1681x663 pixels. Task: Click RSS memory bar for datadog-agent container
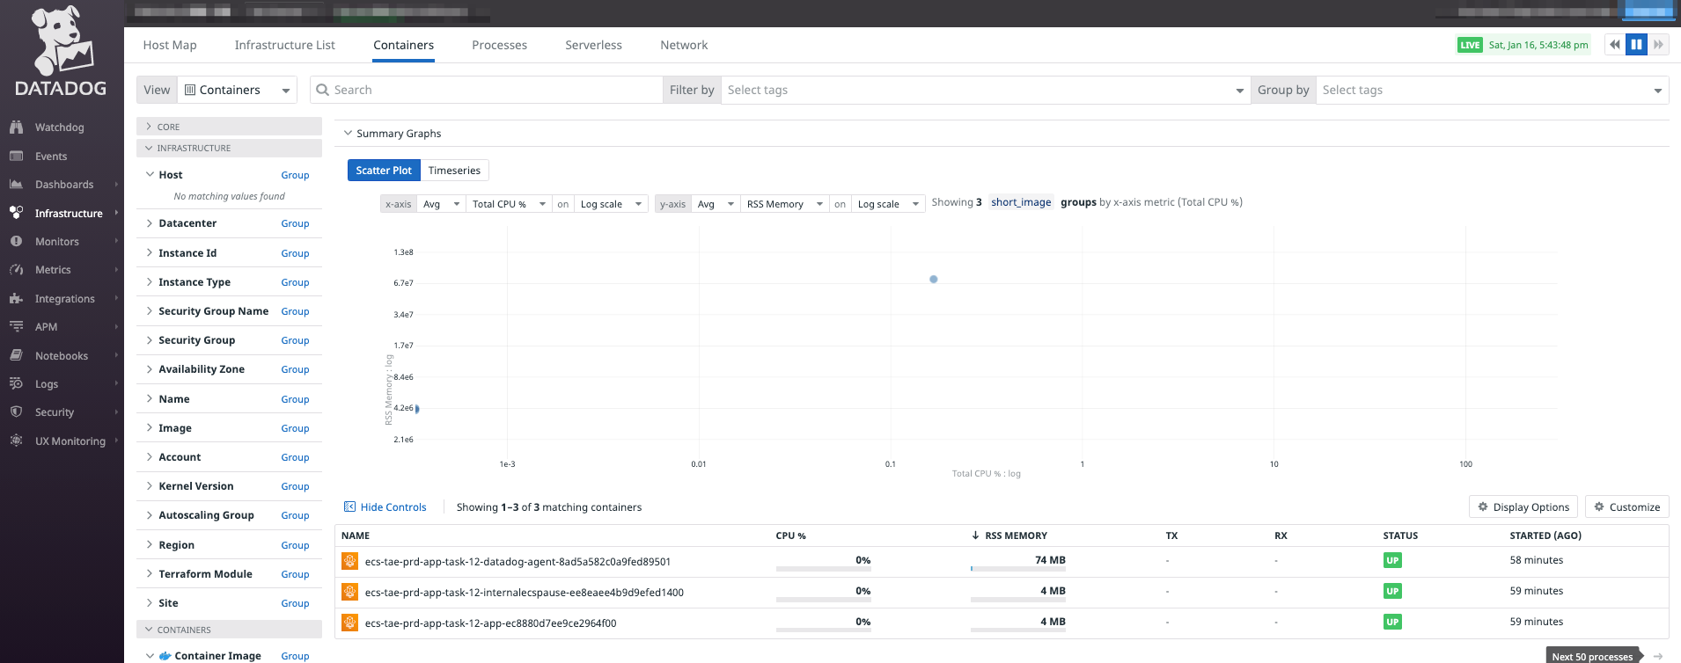[x=1018, y=569]
